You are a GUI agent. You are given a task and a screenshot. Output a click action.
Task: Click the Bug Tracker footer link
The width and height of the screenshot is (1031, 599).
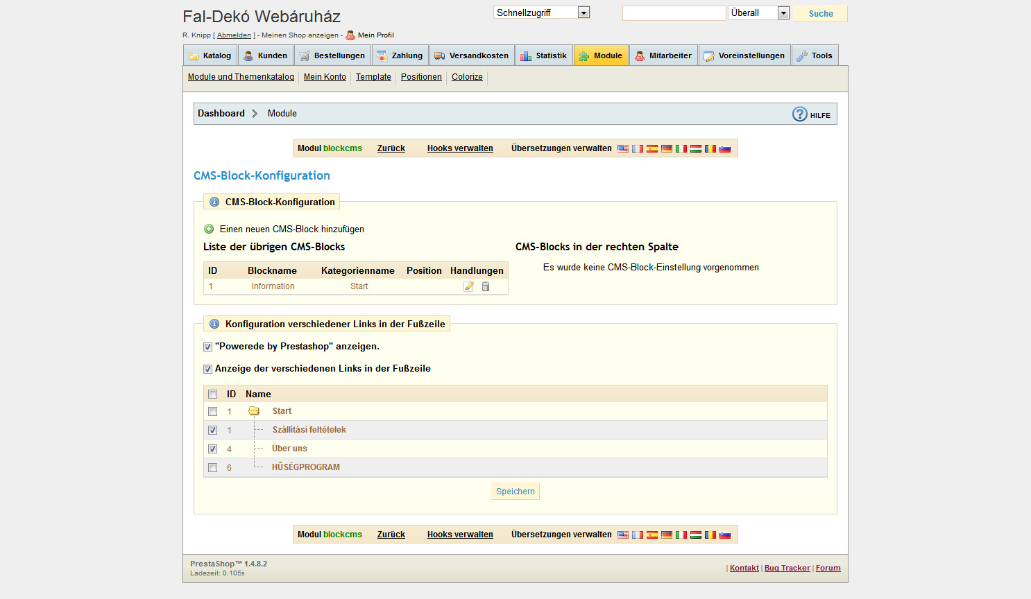tap(787, 568)
